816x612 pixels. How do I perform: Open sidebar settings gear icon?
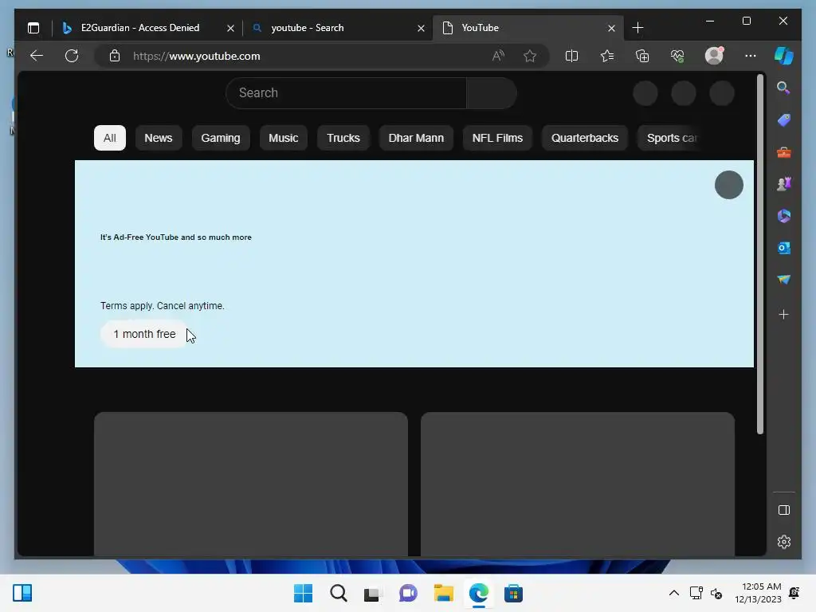pos(784,542)
